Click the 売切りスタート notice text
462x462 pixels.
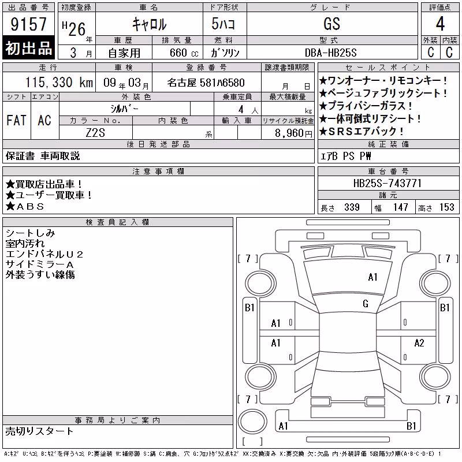coord(39,431)
